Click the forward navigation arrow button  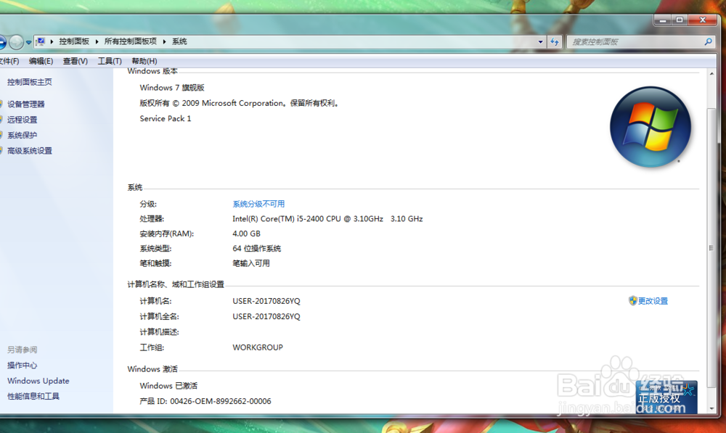16,42
